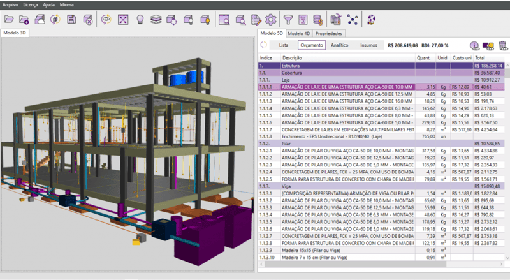Collapse the 1.1. Cobertura group row

381,73
